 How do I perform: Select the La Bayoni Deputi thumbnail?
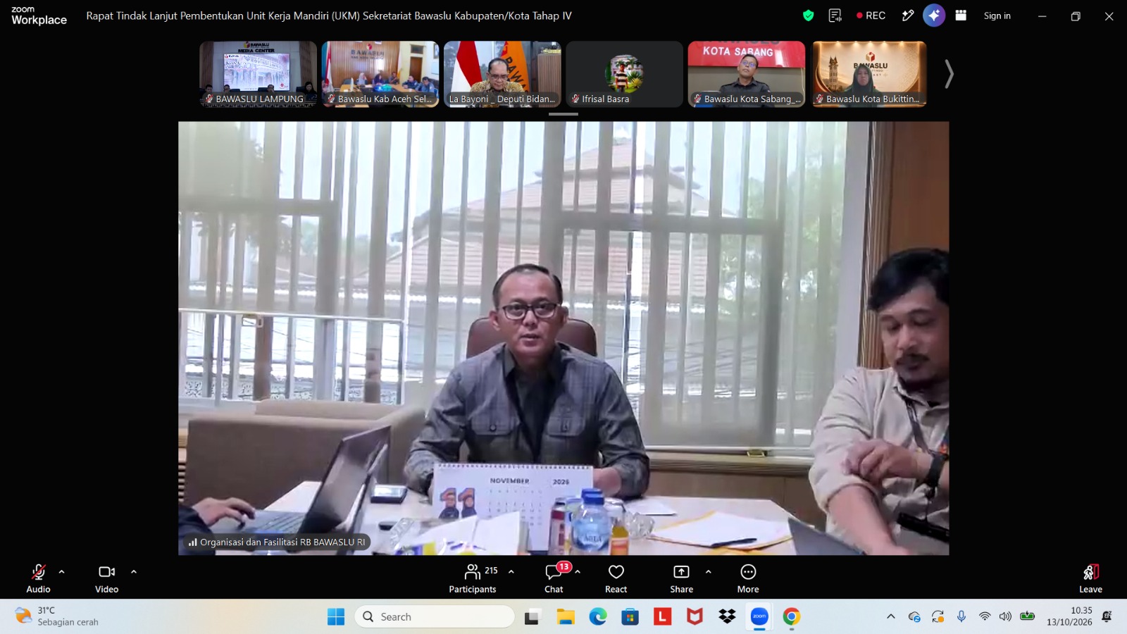click(502, 74)
